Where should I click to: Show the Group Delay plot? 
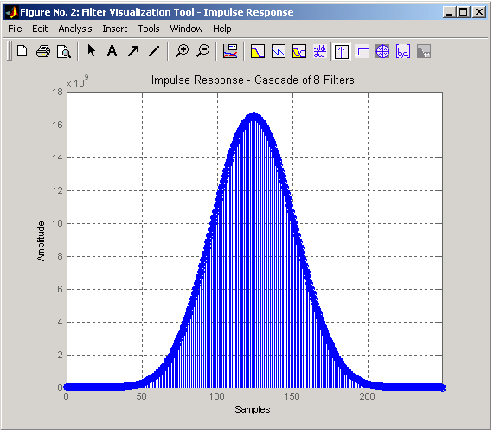[320, 51]
